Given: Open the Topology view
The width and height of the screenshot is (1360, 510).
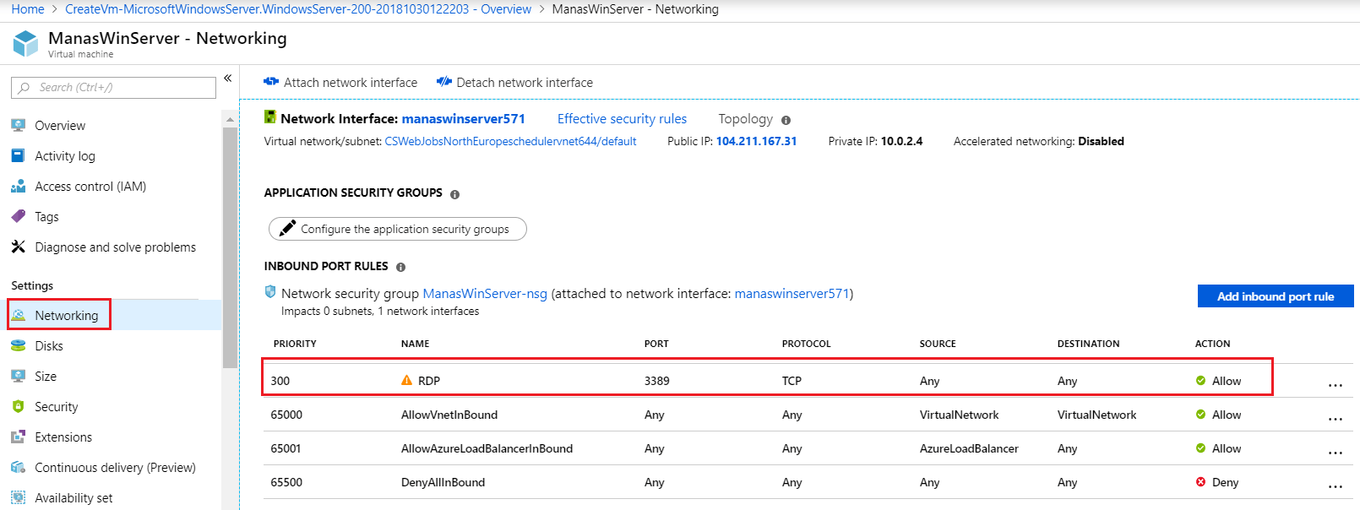Looking at the screenshot, I should [x=745, y=119].
